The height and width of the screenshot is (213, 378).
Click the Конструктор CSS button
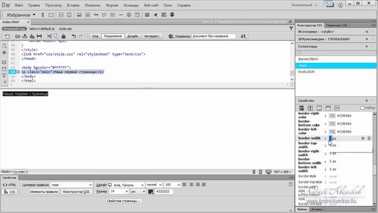[x=76, y=192]
